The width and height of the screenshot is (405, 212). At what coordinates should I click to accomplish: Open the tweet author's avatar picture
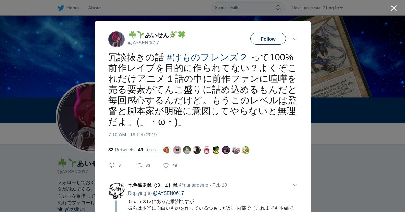point(116,39)
